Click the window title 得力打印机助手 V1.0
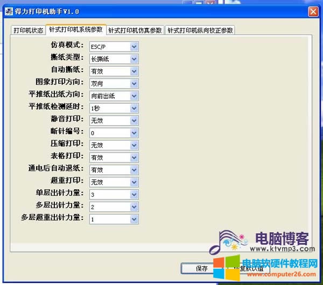 pos(47,11)
